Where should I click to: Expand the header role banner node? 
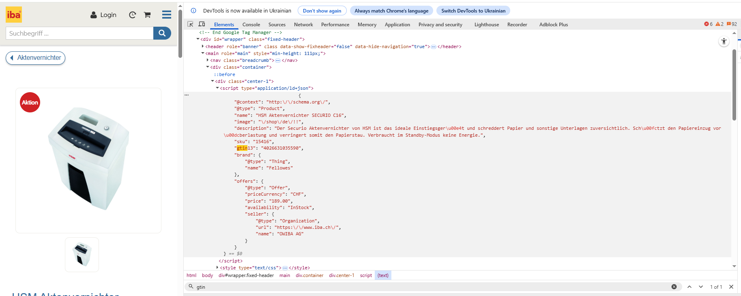pos(203,47)
